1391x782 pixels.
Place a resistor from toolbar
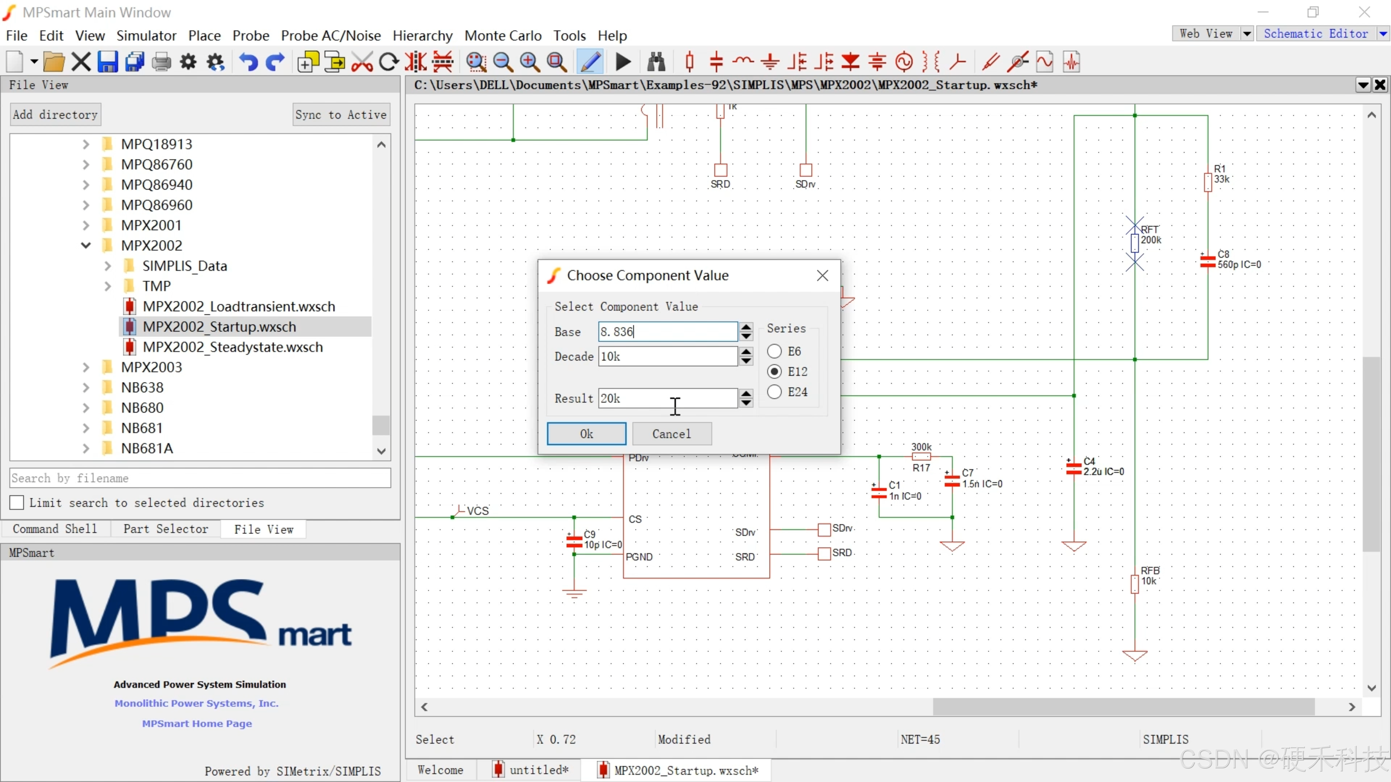point(690,62)
